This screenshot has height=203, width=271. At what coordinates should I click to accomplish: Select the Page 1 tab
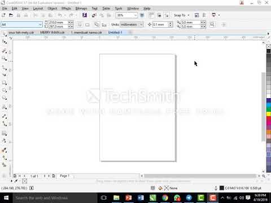click(x=64, y=176)
